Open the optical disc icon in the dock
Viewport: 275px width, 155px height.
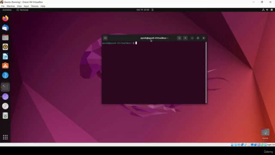click(x=5, y=106)
